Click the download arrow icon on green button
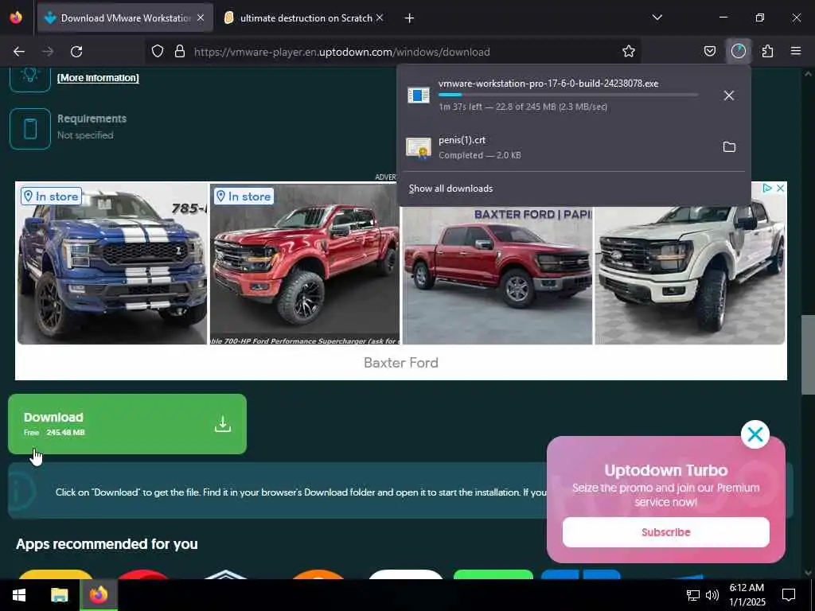Image resolution: width=815 pixels, height=611 pixels. point(223,424)
